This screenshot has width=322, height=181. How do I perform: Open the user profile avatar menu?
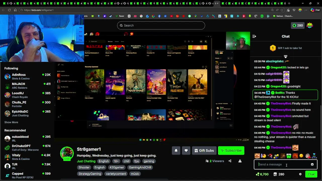click(310, 25)
